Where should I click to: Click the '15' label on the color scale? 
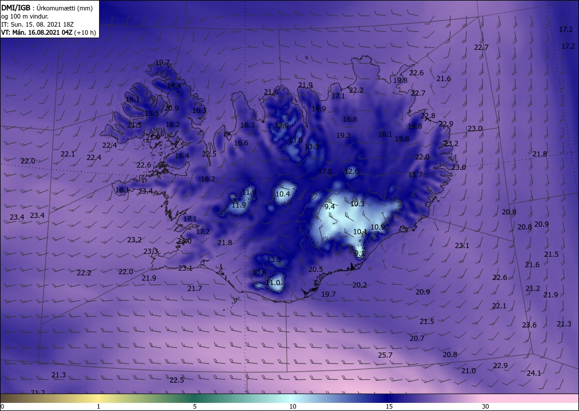pos(389,407)
